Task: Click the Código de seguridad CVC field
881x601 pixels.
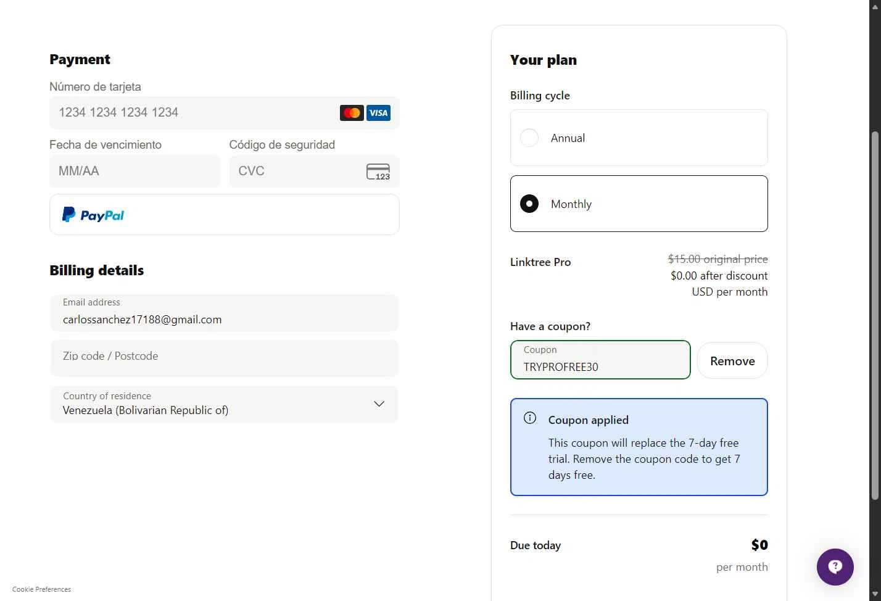Action: click(x=296, y=171)
